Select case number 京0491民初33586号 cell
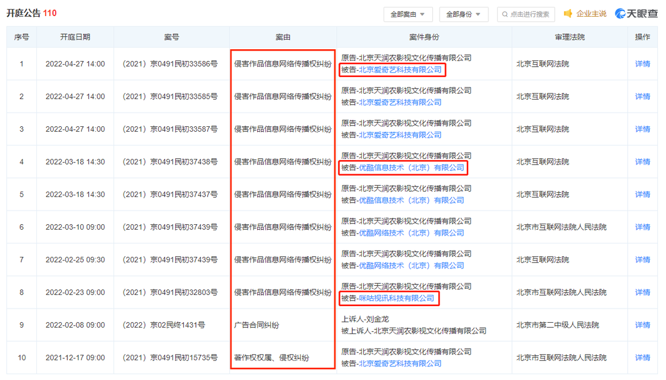 coord(170,63)
